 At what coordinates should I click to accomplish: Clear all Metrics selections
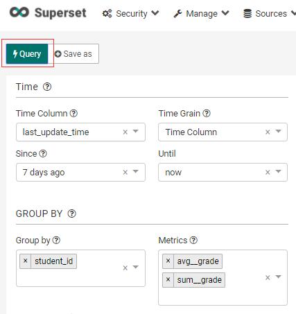(x=268, y=277)
